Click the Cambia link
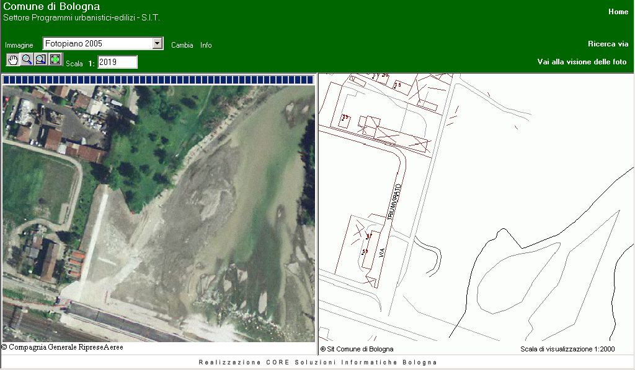Image resolution: width=635 pixels, height=370 pixels. pos(182,45)
